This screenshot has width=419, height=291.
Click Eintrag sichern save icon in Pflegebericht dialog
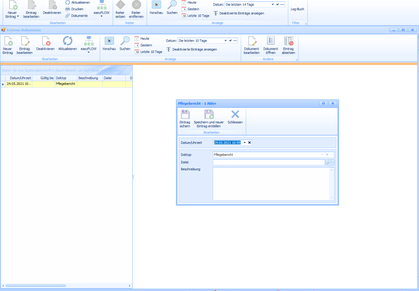point(185,116)
